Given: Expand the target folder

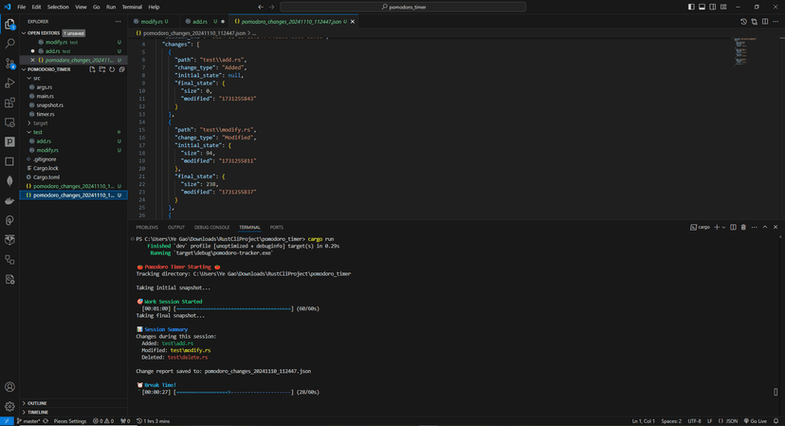Looking at the screenshot, I should (x=40, y=123).
